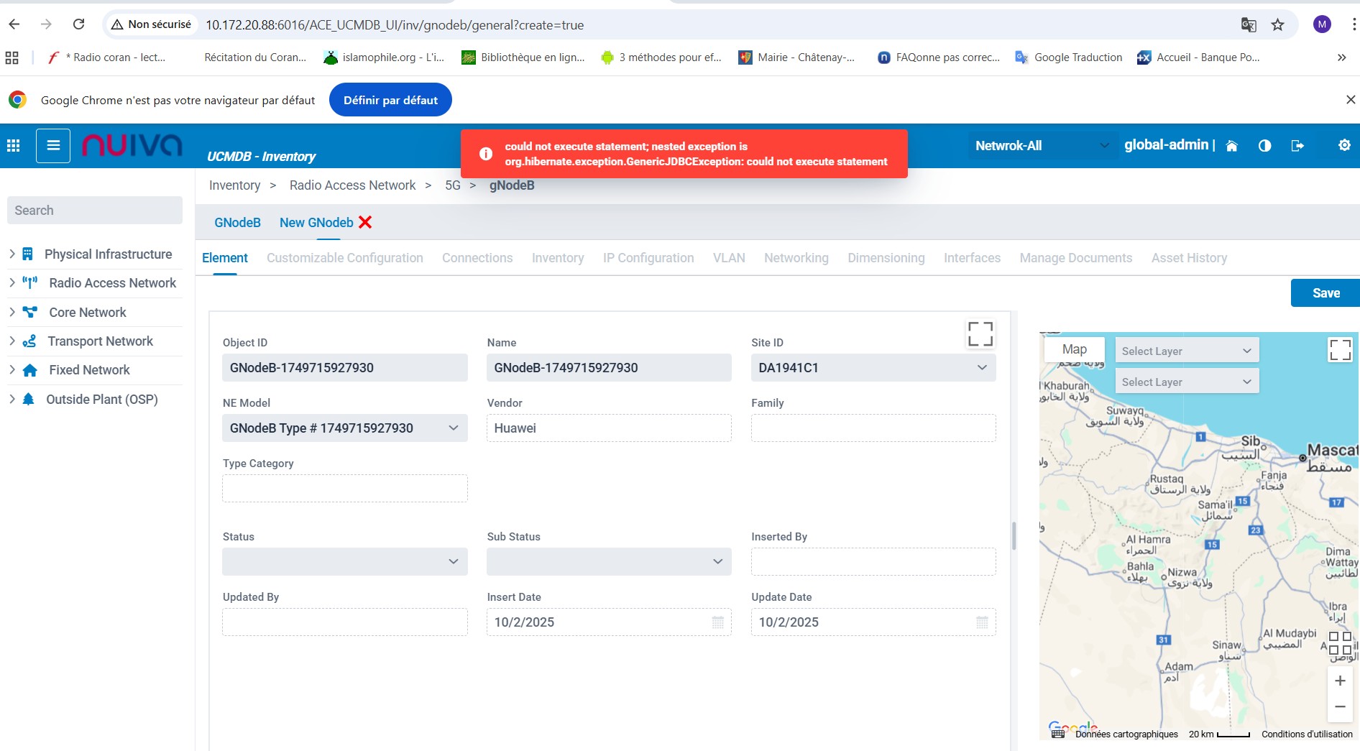Open the hamburger menu button
This screenshot has width=1360, height=751.
pyautogui.click(x=53, y=145)
